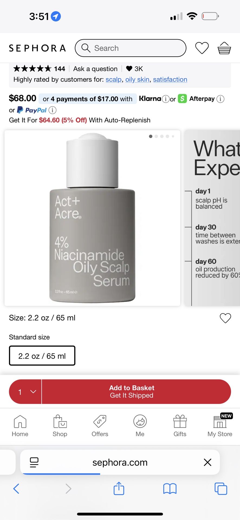The image size is (240, 520).
Task: Switch to the My Store tab
Action: point(220,426)
